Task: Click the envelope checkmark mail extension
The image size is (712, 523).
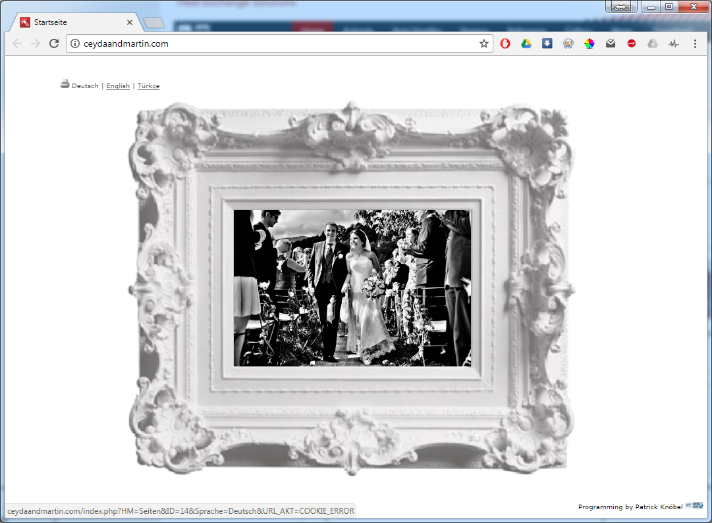Action: [611, 43]
